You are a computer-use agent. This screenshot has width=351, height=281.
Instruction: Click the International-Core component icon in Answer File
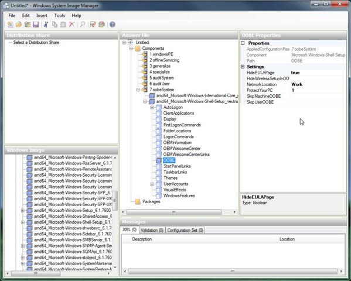point(152,95)
